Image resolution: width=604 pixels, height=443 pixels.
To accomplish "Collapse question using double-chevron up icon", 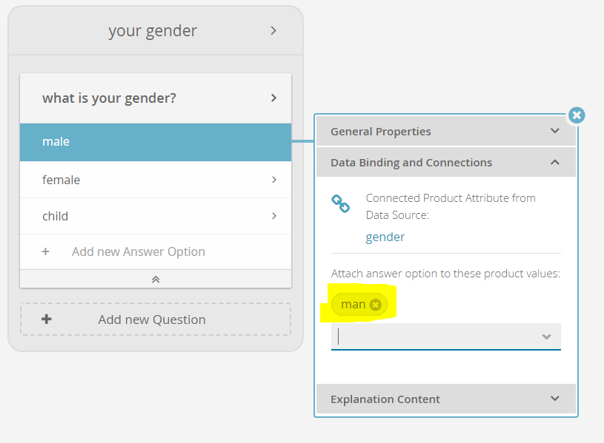I will coord(156,279).
